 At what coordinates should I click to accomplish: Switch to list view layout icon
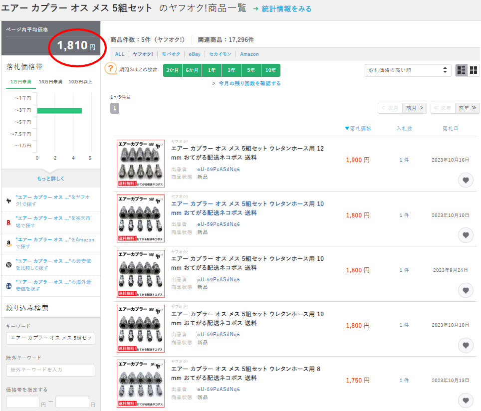point(462,70)
